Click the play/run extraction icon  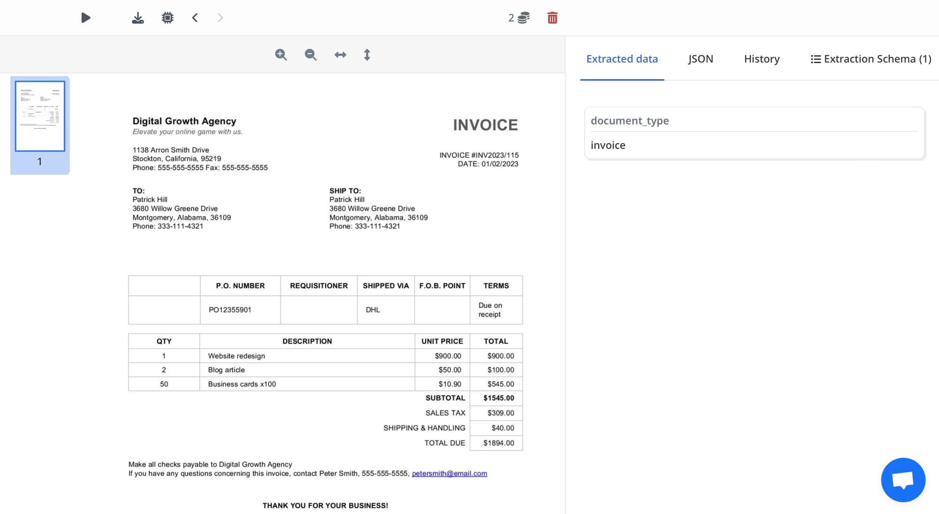point(85,18)
